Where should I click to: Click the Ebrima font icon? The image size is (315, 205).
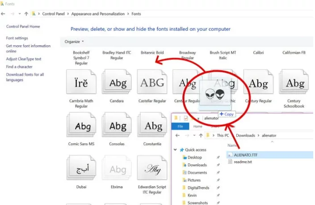[118, 169]
